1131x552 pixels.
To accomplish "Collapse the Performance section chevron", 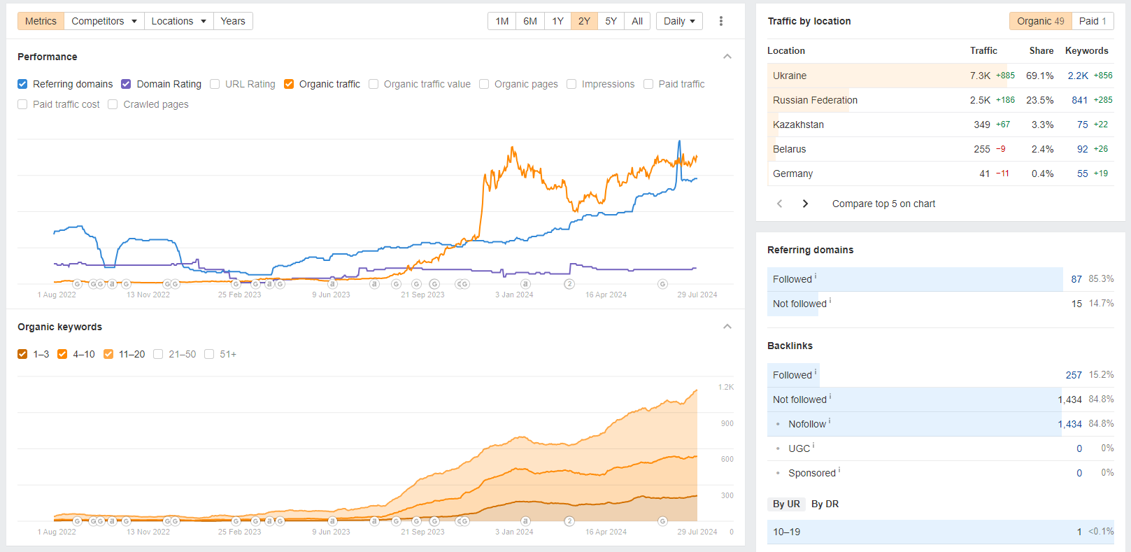I will tap(727, 57).
